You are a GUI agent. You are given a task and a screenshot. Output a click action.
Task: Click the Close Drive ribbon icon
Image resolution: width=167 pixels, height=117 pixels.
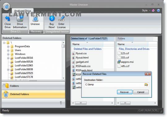click(x=7, y=22)
